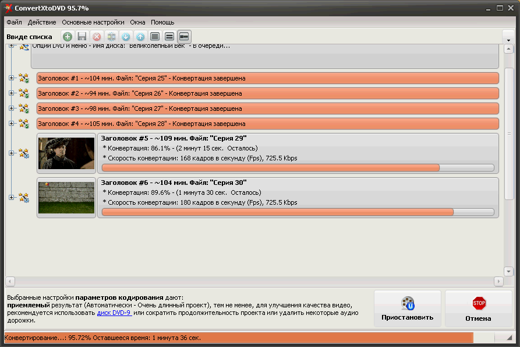Follow the диск DVD-9 link
Screen dimensions: 520x347
[114, 313]
